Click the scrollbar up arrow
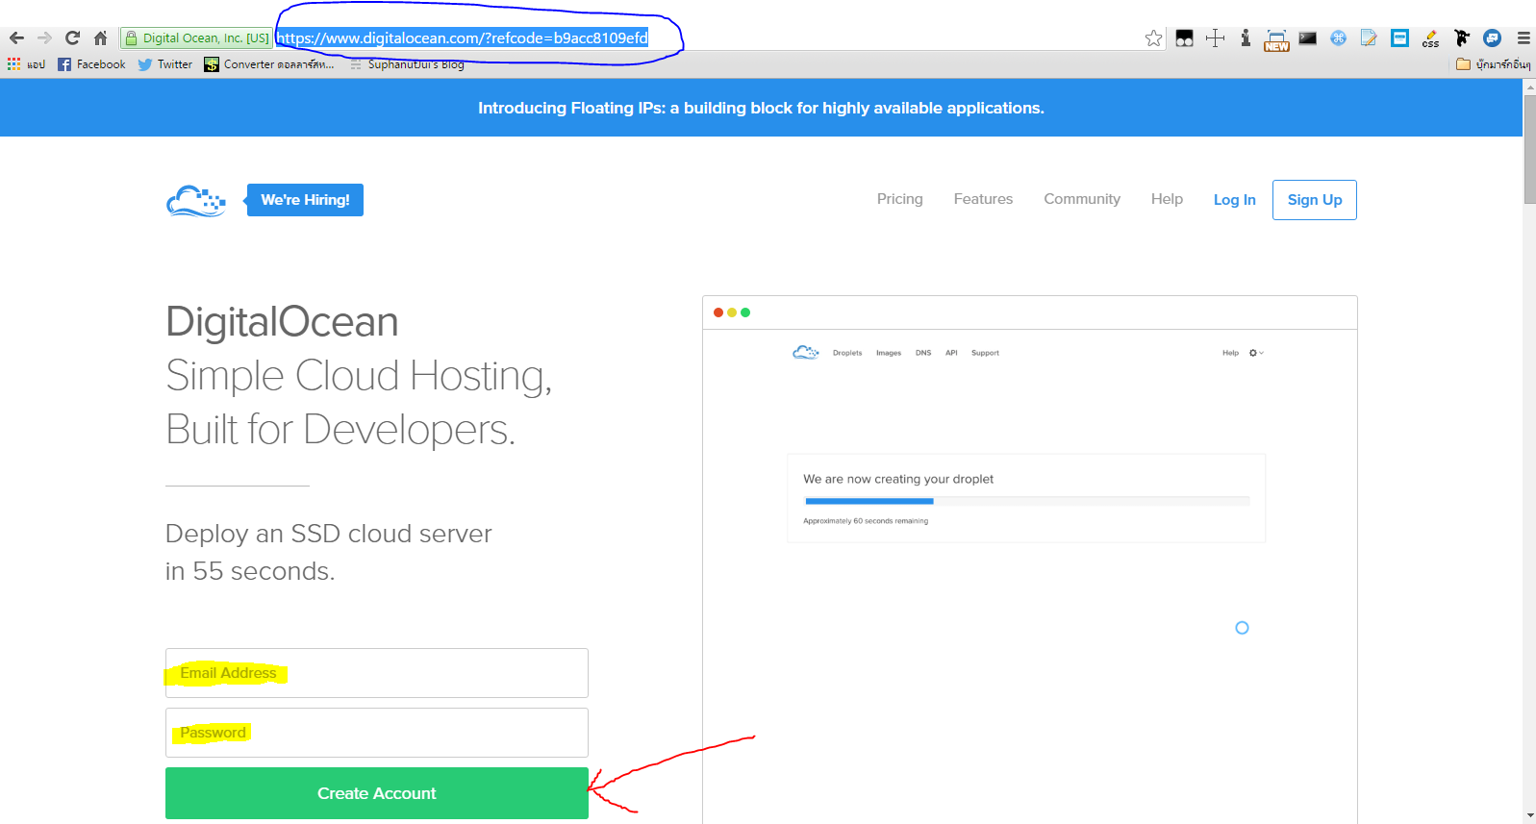 click(1529, 87)
